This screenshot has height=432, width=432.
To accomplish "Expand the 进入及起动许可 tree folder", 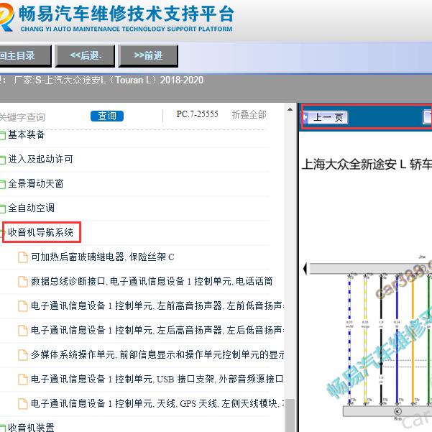I will point(40,160).
